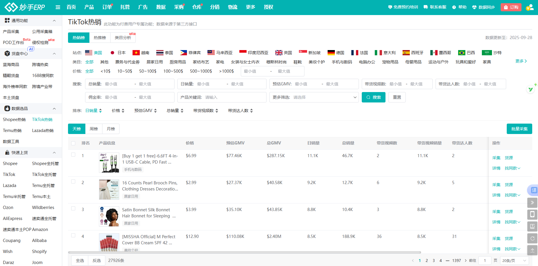The image size is (538, 266).
Task: Click the 重置 button
Action: coord(397,97)
